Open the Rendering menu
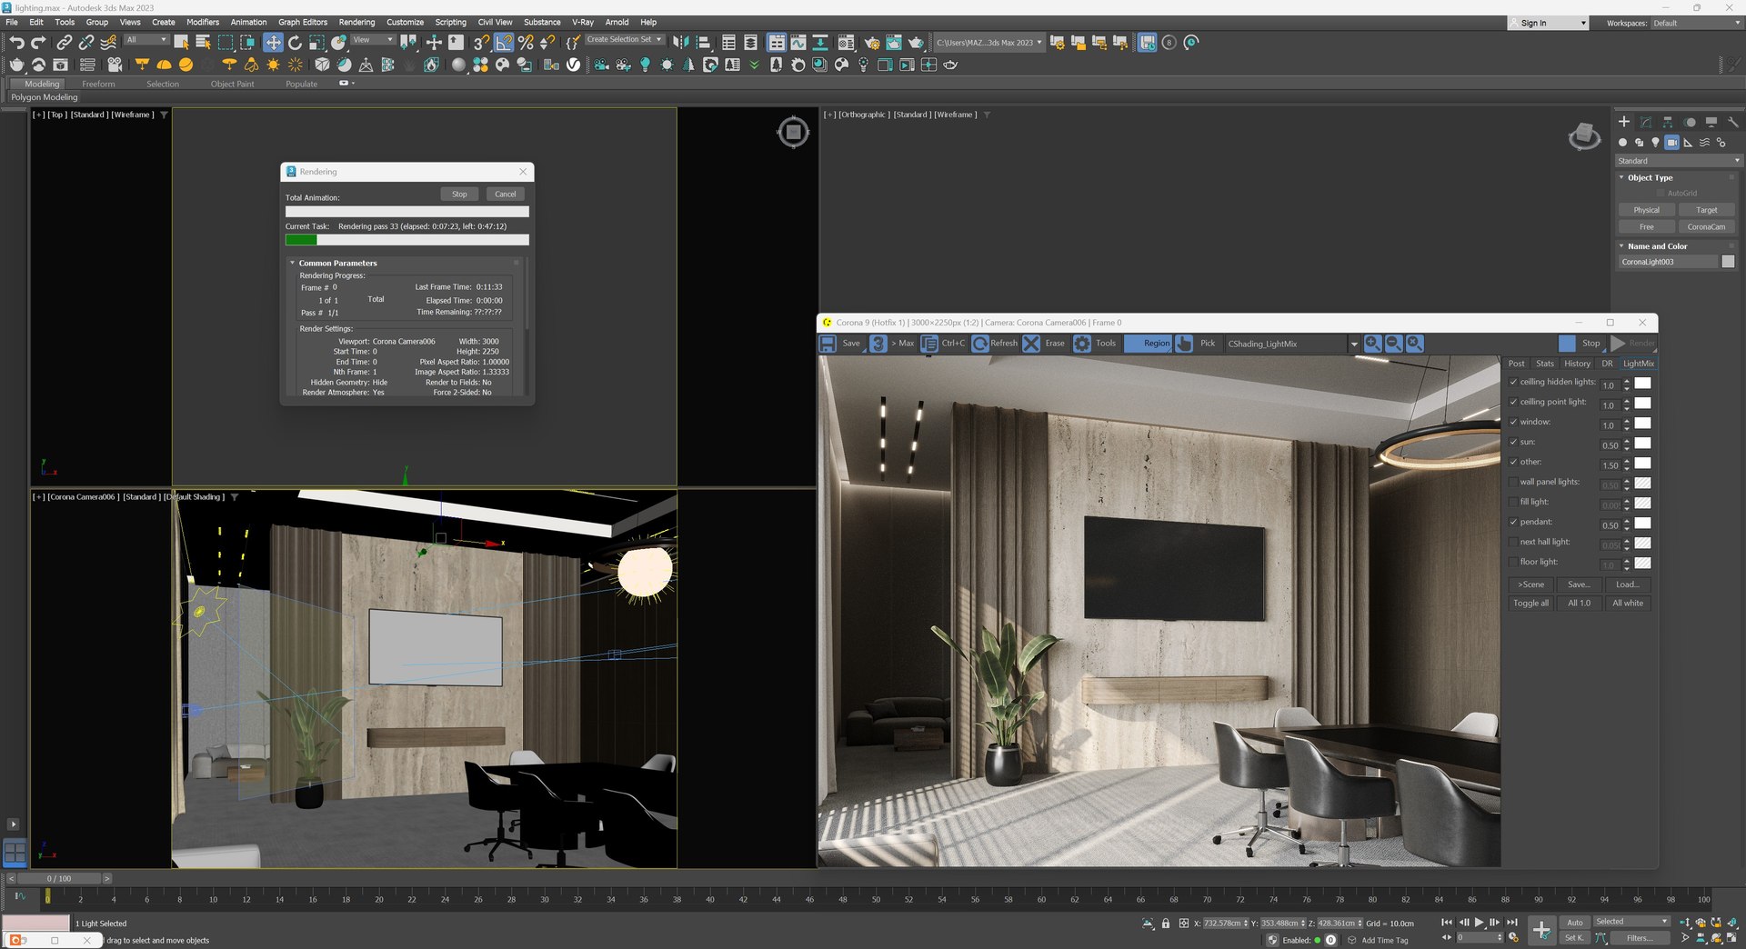The image size is (1746, 949). (x=356, y=22)
